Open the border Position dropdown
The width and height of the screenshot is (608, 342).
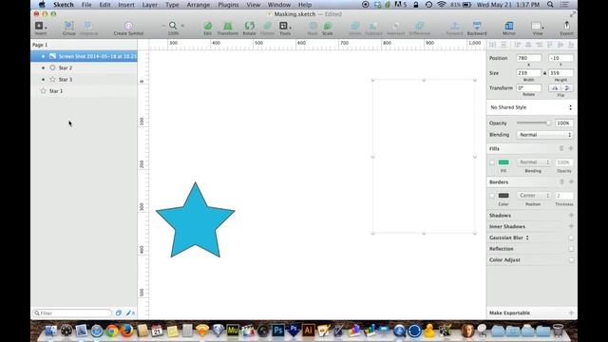(x=534, y=196)
